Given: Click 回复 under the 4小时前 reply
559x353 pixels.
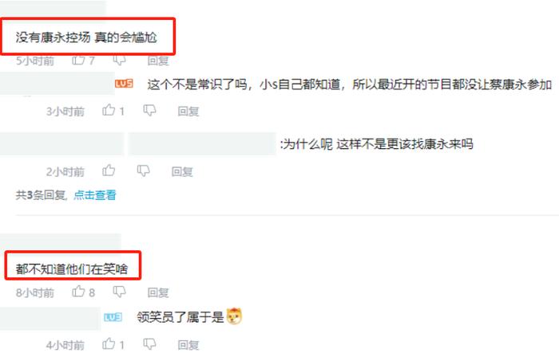Looking at the screenshot, I should 188,344.
